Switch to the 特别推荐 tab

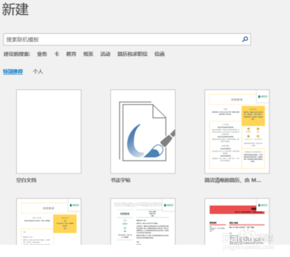point(13,72)
